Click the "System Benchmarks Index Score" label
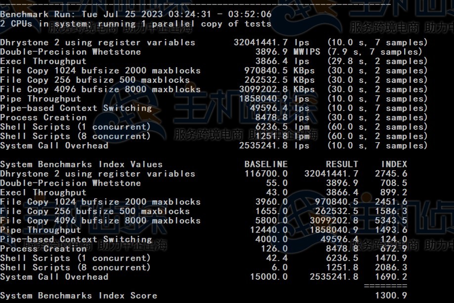 (79, 296)
